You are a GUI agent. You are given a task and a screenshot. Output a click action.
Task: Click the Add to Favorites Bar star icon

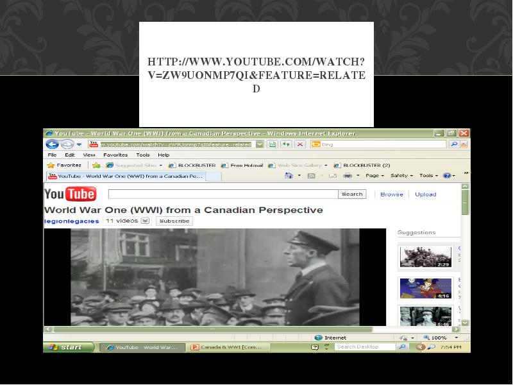pyautogui.click(x=96, y=166)
